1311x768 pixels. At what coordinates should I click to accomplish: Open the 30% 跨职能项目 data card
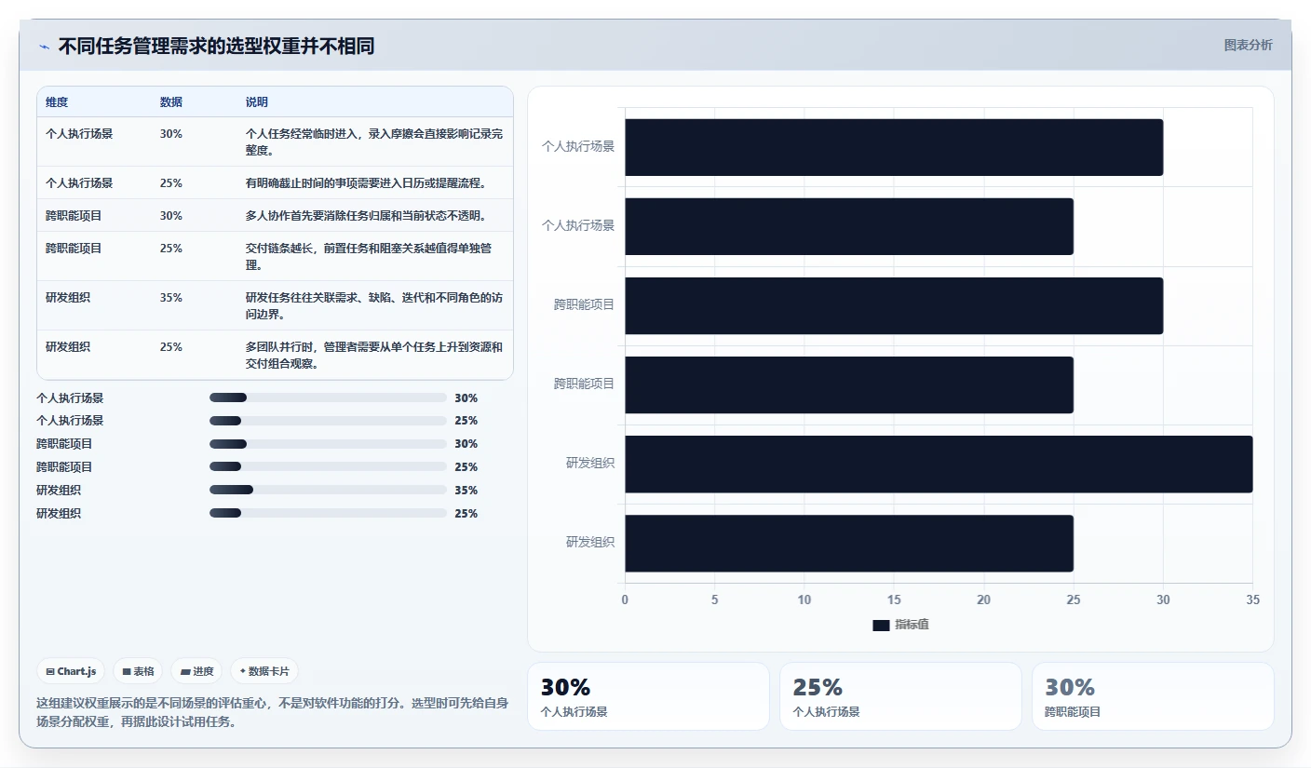pos(1153,696)
